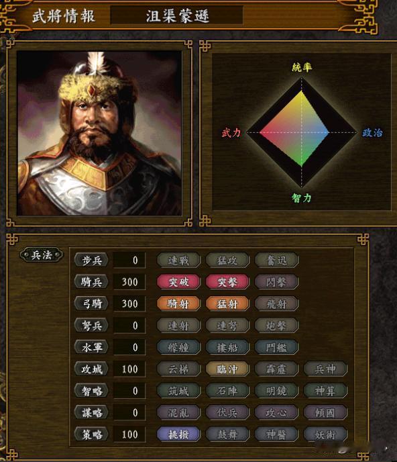
Task: Select the 挑撥 strategy tactic badge
Action: point(178,434)
